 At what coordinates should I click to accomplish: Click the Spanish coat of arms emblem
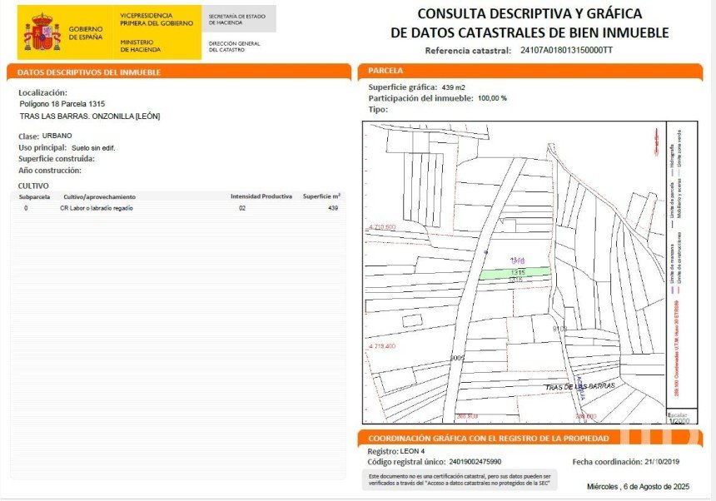point(41,32)
